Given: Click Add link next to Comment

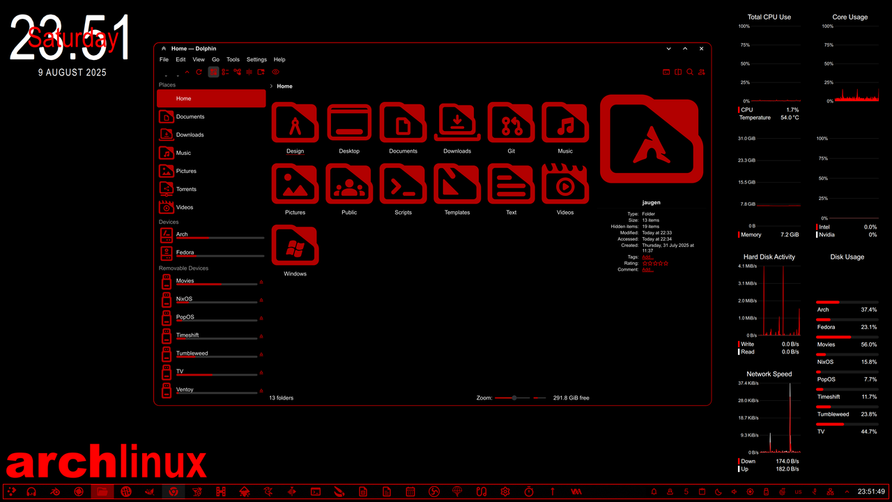Looking at the screenshot, I should pyautogui.click(x=647, y=269).
